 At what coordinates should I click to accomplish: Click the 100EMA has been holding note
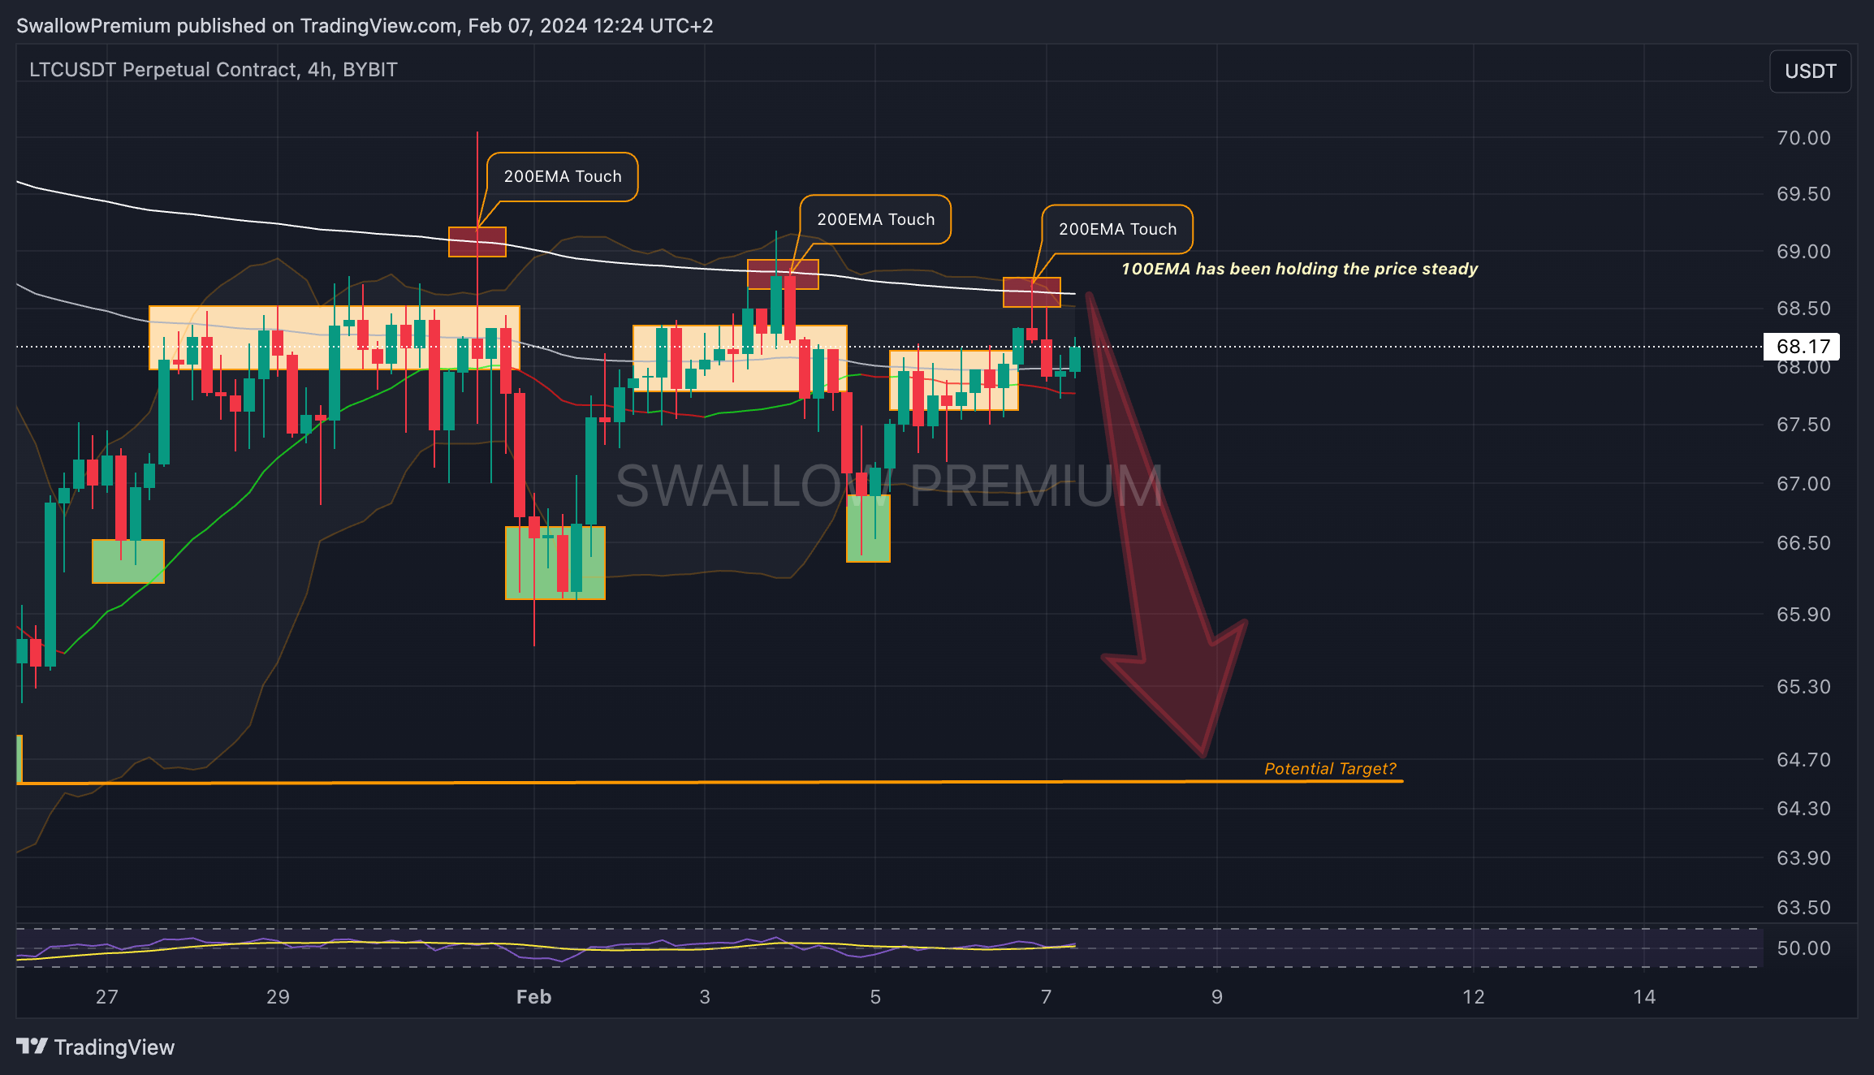(x=1299, y=269)
